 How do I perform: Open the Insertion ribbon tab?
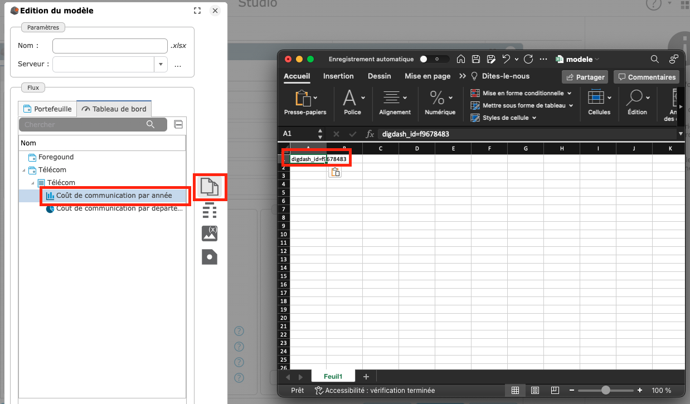click(338, 76)
